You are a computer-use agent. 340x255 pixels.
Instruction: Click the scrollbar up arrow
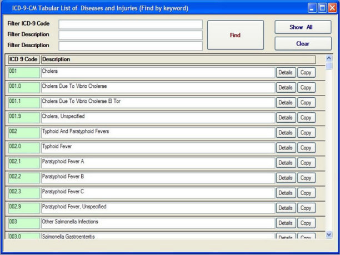[329, 58]
